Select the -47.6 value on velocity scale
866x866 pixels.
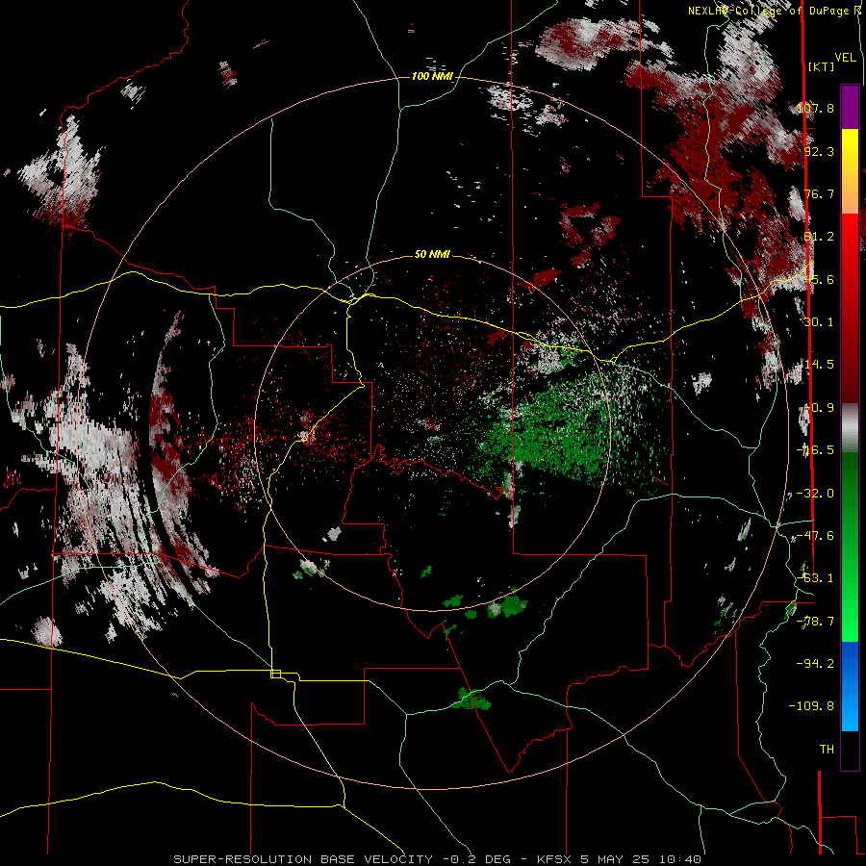pos(816,536)
